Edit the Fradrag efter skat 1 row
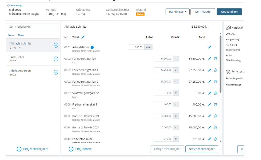261x160 pixels. pyautogui.click(x=209, y=104)
